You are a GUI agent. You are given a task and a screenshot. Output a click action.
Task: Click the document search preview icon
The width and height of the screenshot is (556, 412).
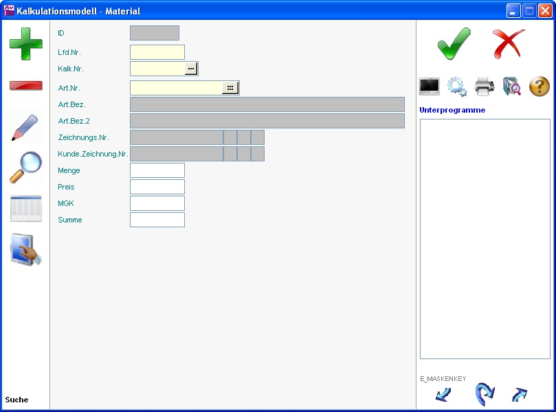click(x=512, y=87)
